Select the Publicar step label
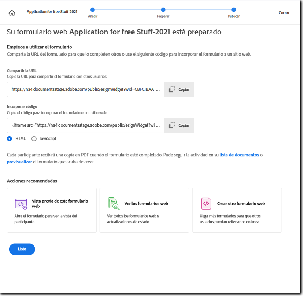 (x=234, y=16)
